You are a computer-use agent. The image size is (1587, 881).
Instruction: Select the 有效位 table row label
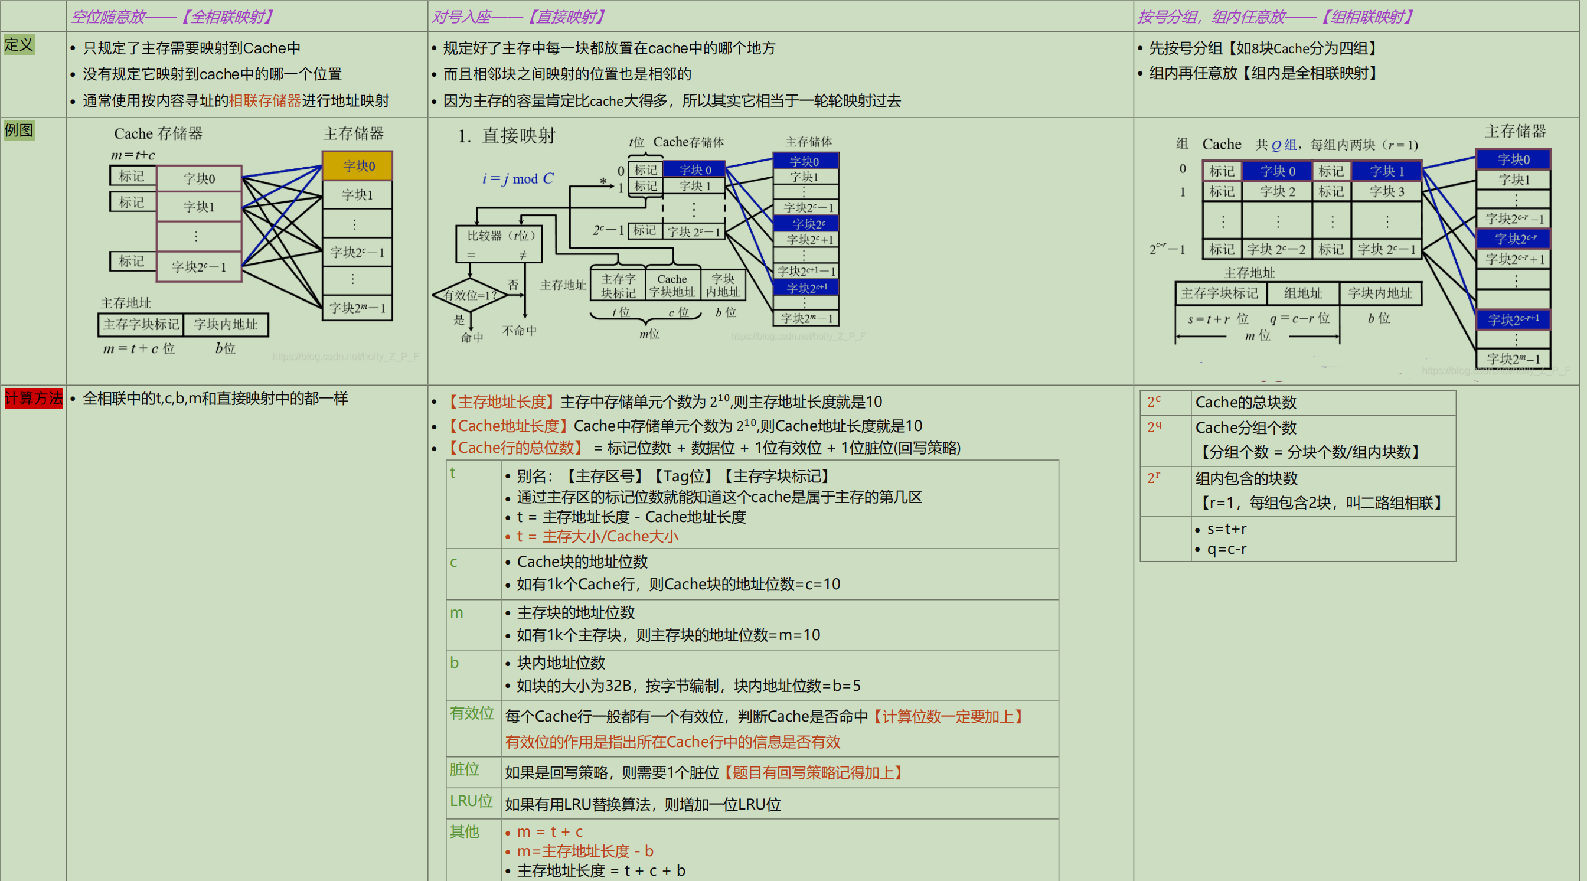pyautogui.click(x=471, y=713)
